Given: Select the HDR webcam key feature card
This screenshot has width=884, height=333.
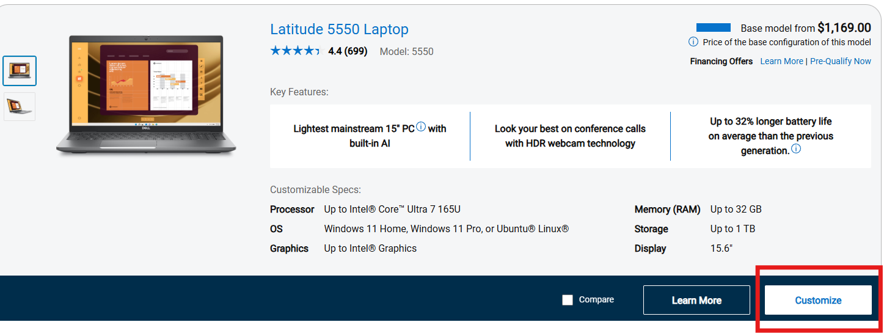Looking at the screenshot, I should point(569,136).
